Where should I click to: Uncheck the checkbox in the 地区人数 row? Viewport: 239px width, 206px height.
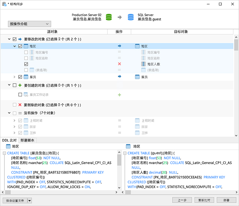pos(26,64)
